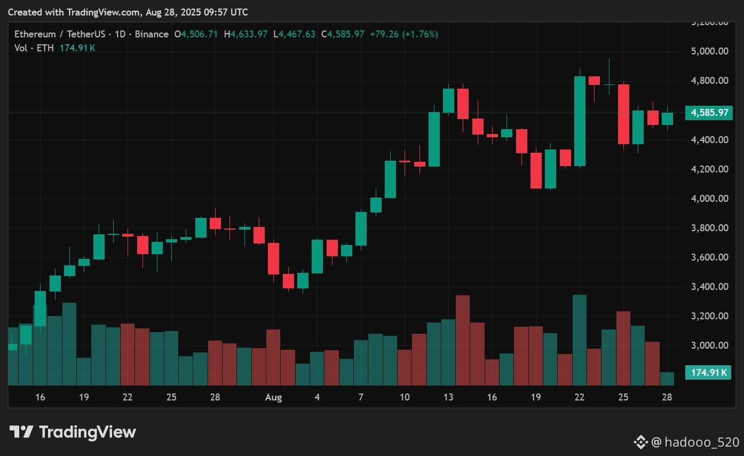
Task: Click the 4,000.00 price axis label
Action: (709, 199)
